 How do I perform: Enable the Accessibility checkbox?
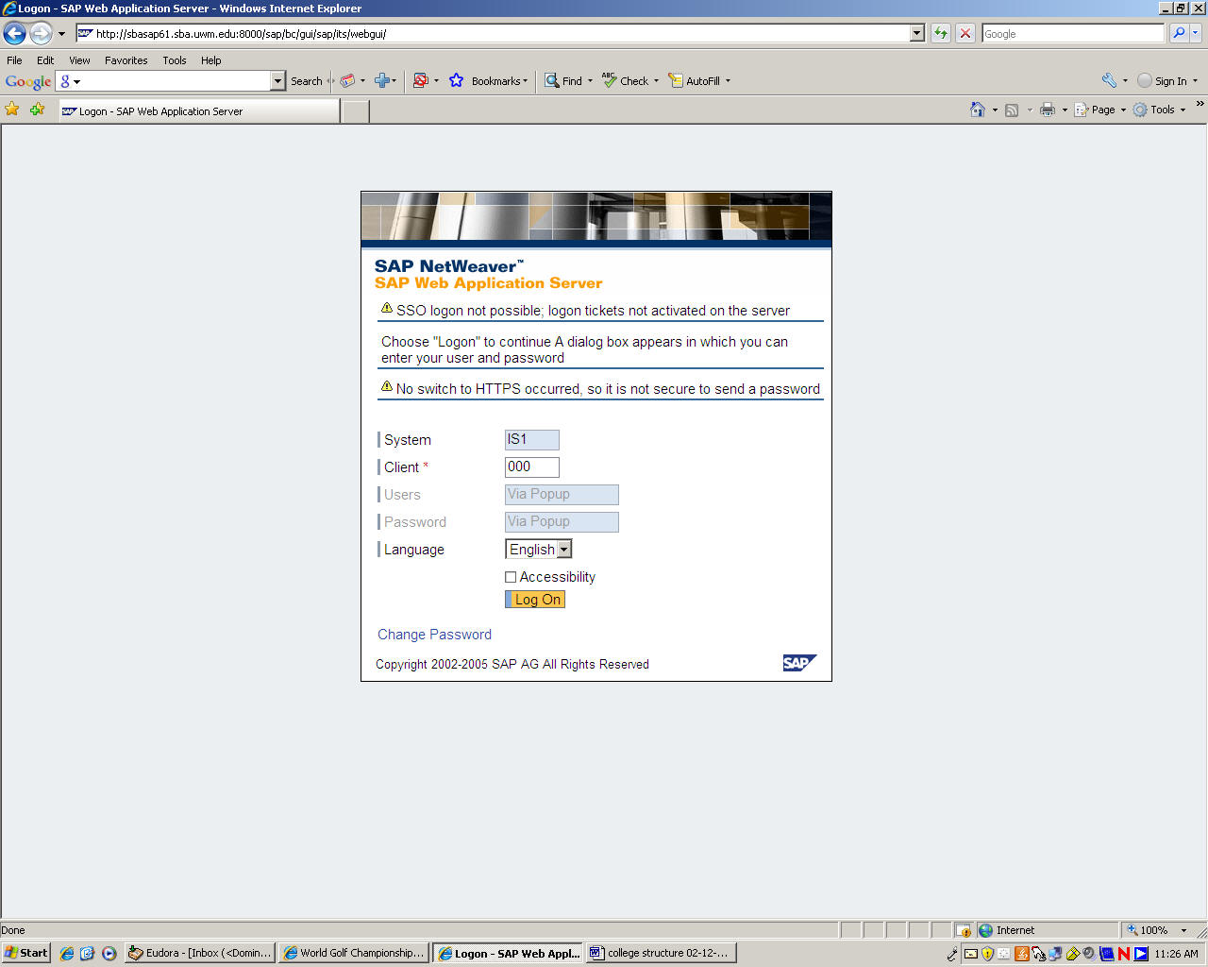511,577
